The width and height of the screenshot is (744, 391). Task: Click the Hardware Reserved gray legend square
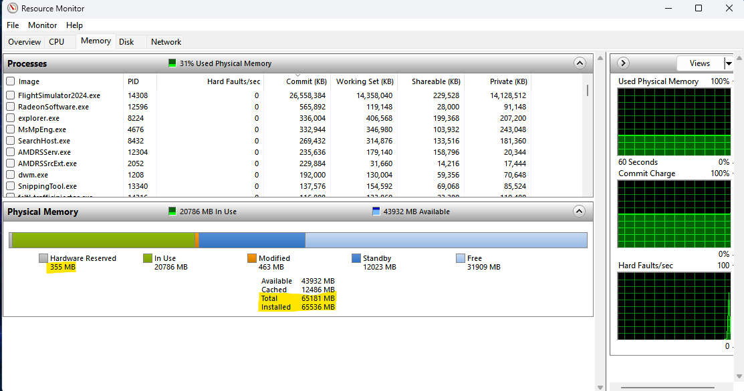pyautogui.click(x=43, y=258)
